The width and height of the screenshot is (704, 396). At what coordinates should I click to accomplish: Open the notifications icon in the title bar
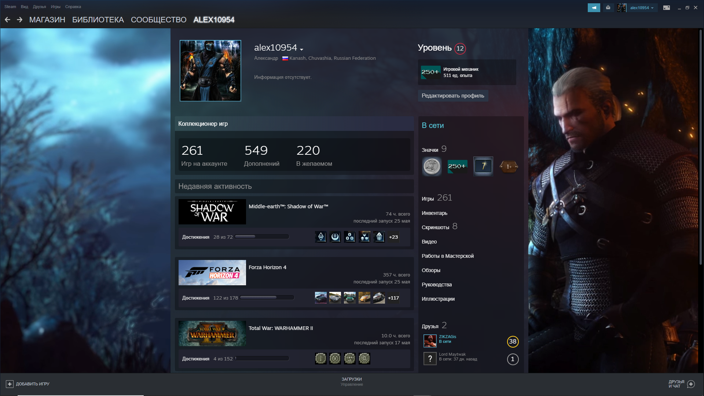pyautogui.click(x=608, y=8)
